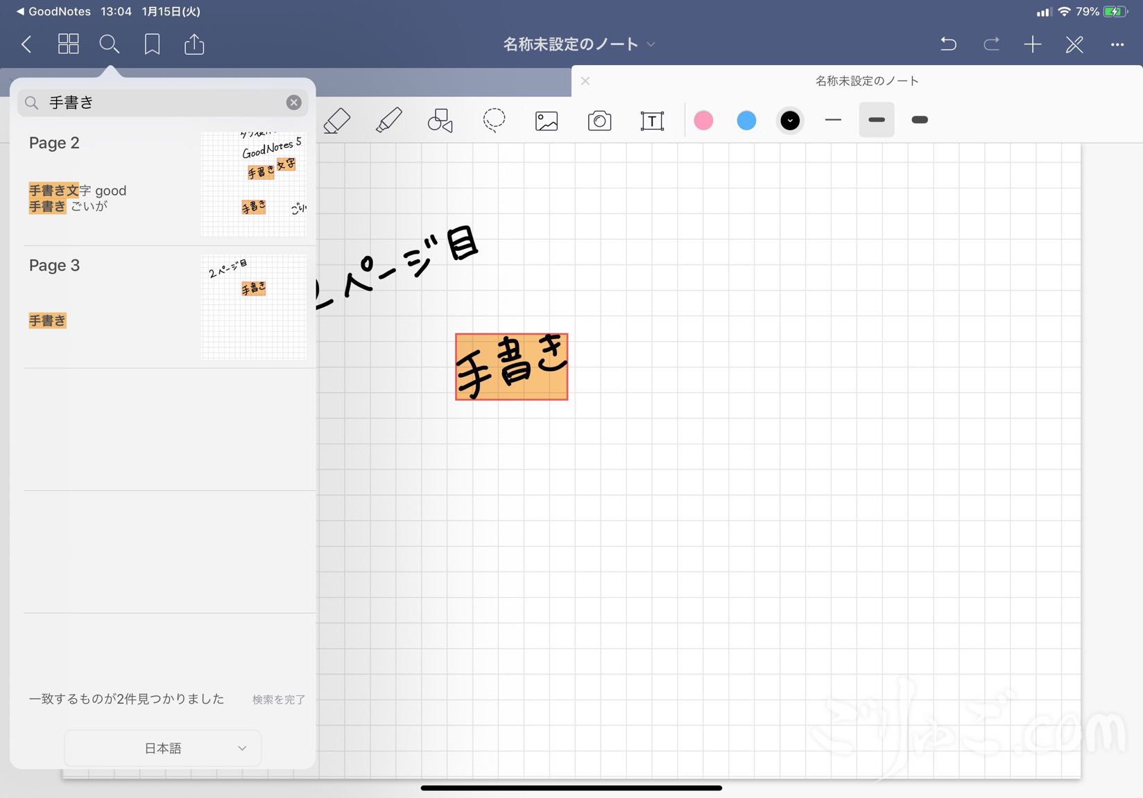Open the Page 3 result thumbnail

(253, 306)
